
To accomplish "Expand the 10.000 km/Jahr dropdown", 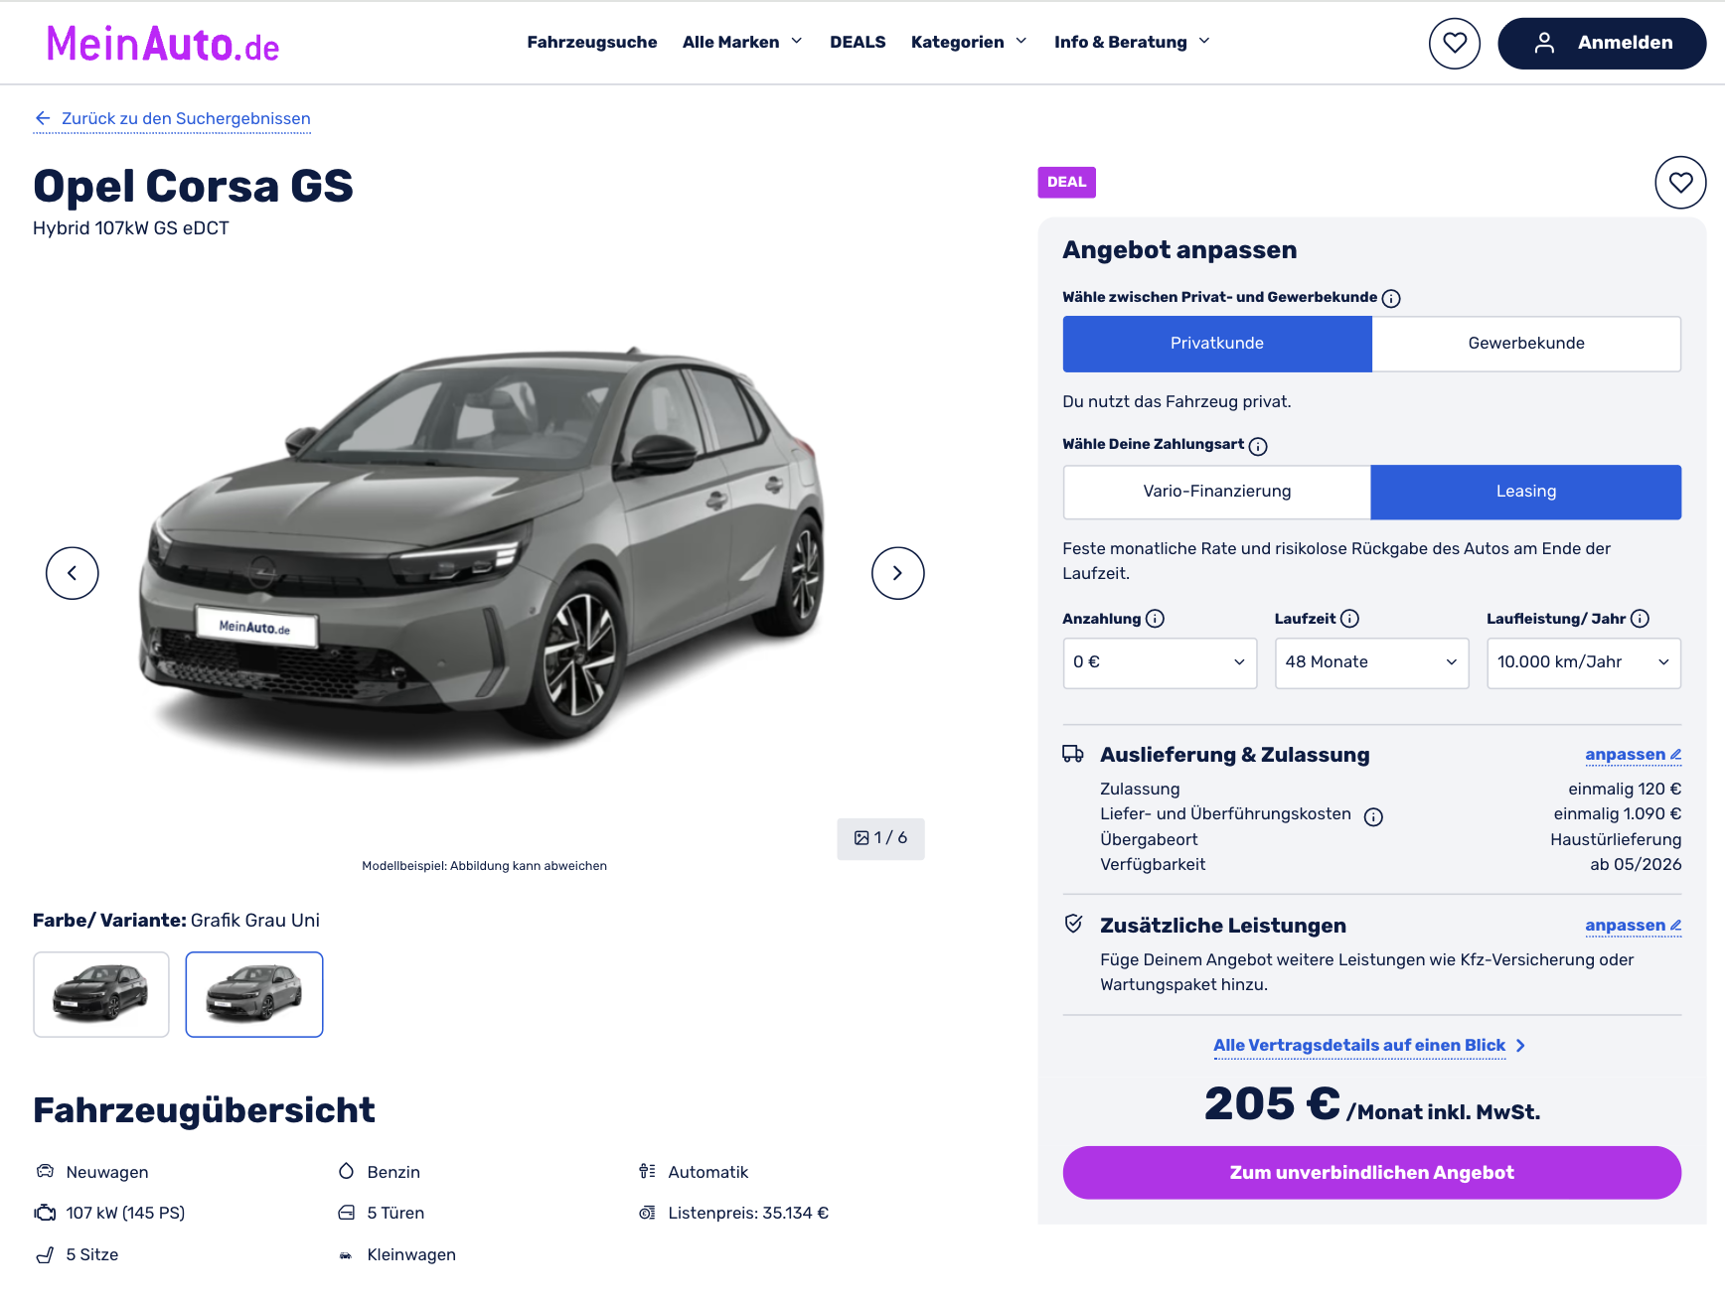I will 1584,662.
